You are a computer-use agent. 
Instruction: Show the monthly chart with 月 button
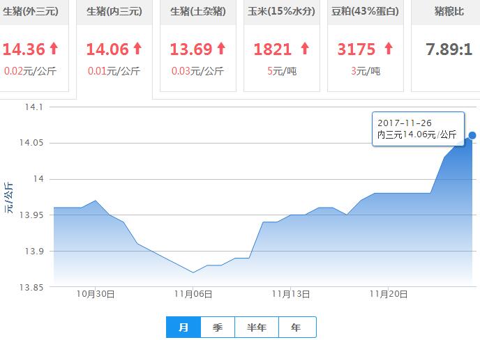point(183,327)
